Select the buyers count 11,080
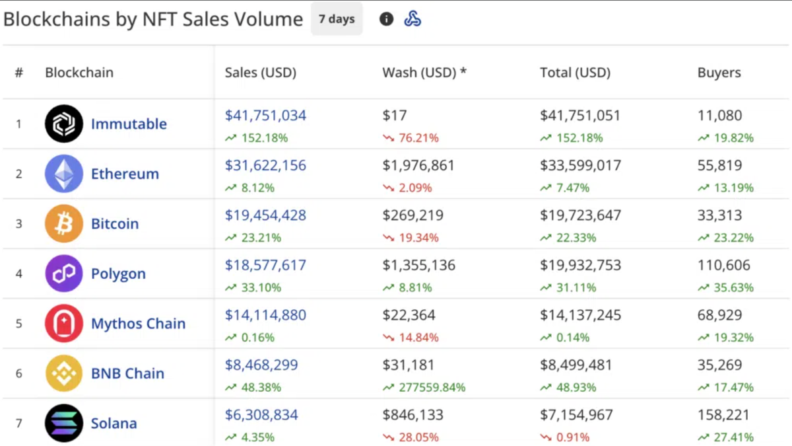This screenshot has width=792, height=446. pyautogui.click(x=719, y=116)
